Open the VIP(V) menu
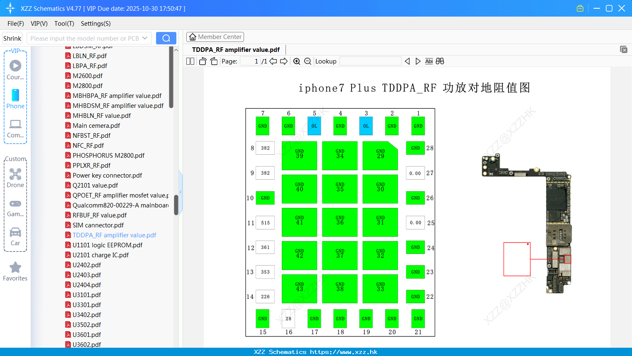This screenshot has height=356, width=632. [39, 24]
